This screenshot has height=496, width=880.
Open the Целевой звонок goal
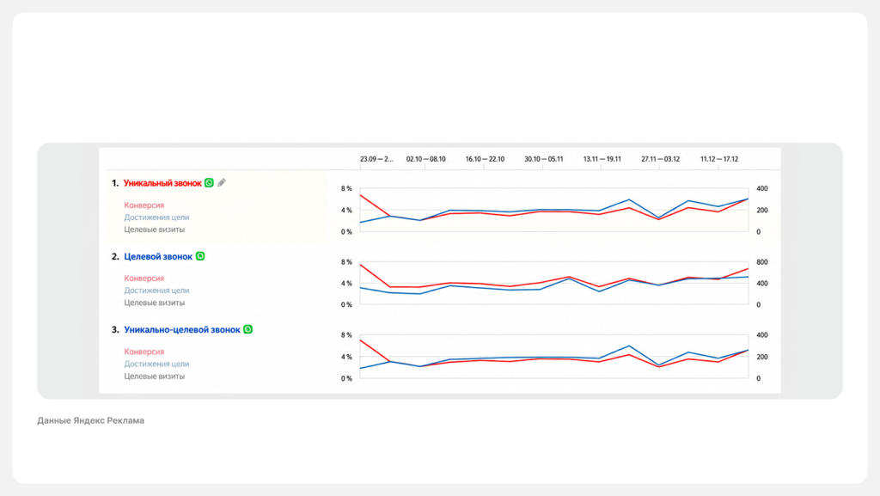(x=158, y=256)
